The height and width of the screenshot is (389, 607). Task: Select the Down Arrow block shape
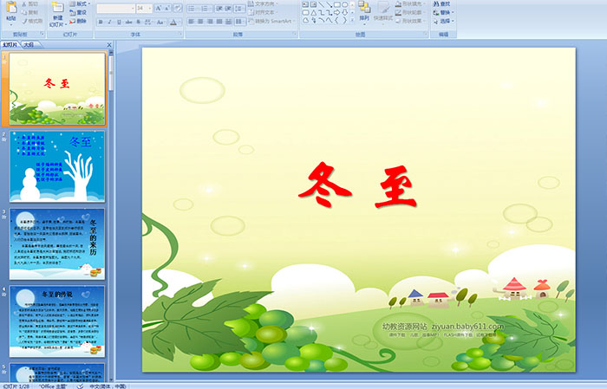[345, 12]
